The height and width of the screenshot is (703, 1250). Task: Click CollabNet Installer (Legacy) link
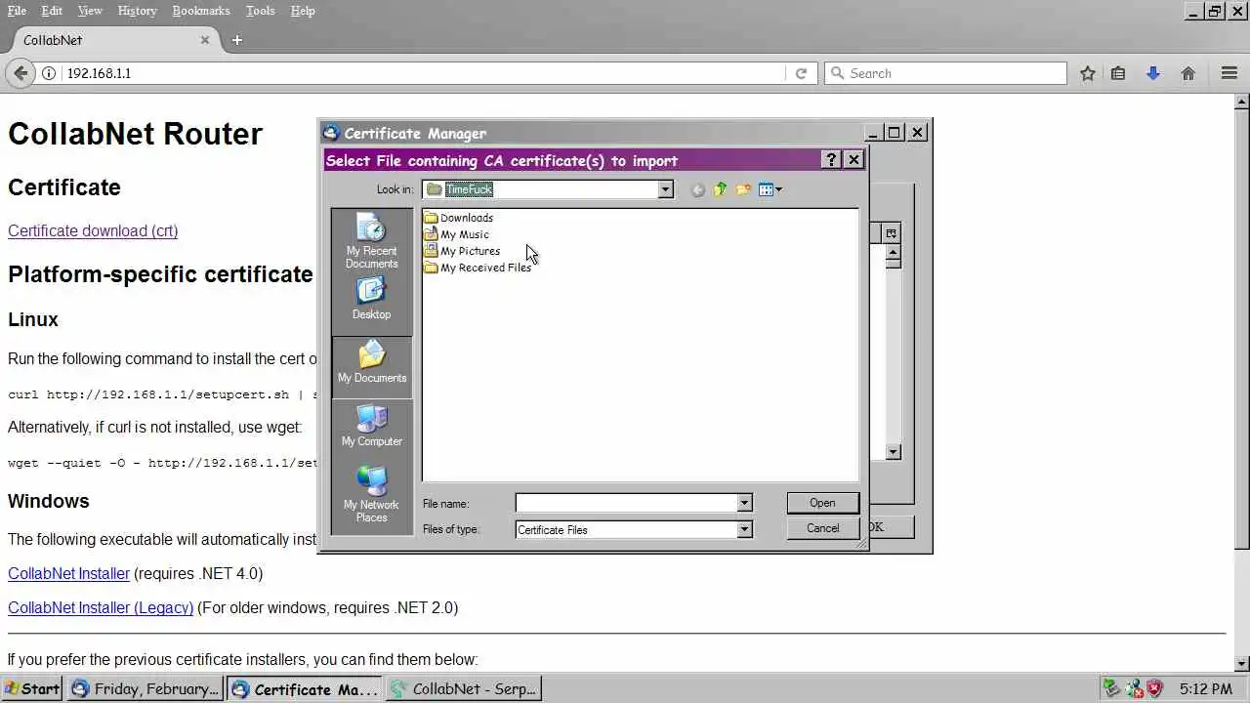pyautogui.click(x=101, y=607)
